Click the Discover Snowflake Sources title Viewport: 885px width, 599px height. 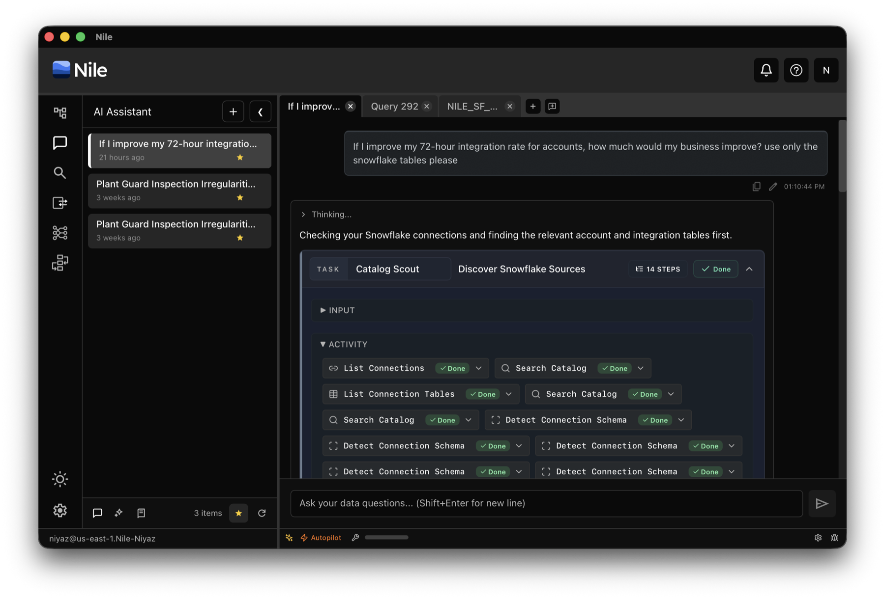[522, 269]
